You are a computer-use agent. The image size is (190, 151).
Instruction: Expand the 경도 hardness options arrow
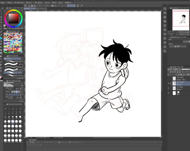[21, 95]
